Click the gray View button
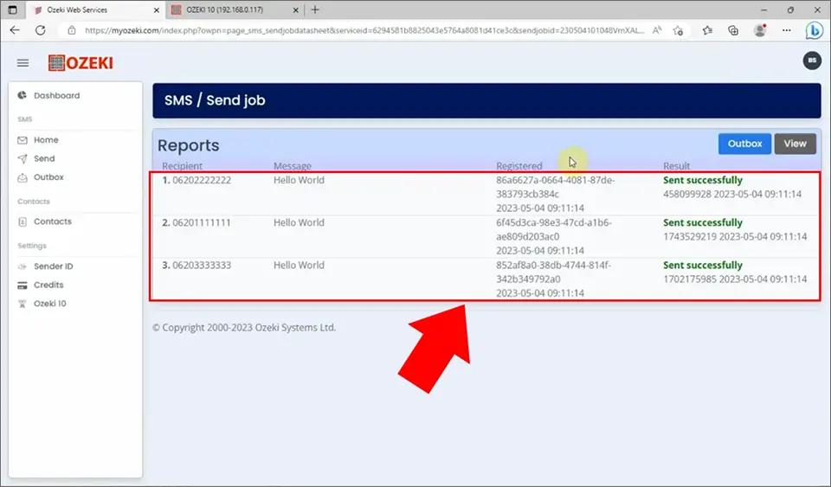This screenshot has height=487, width=831. [795, 144]
